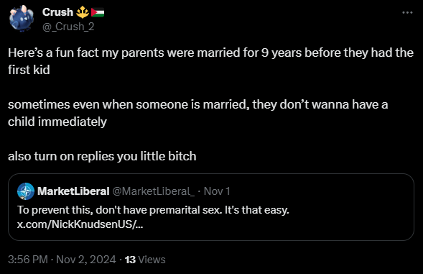Open the three-dot more options menu
The height and width of the screenshot is (274, 423).
click(x=407, y=12)
